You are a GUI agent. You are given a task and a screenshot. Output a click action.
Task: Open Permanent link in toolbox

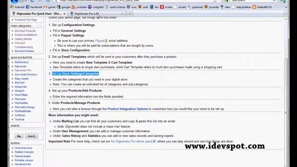click(23, 164)
